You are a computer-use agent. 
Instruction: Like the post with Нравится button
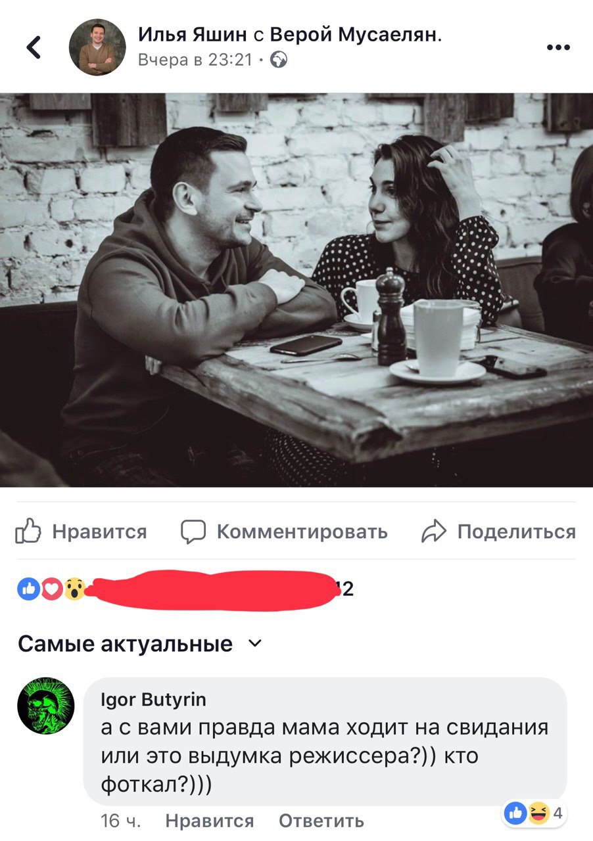(x=81, y=531)
